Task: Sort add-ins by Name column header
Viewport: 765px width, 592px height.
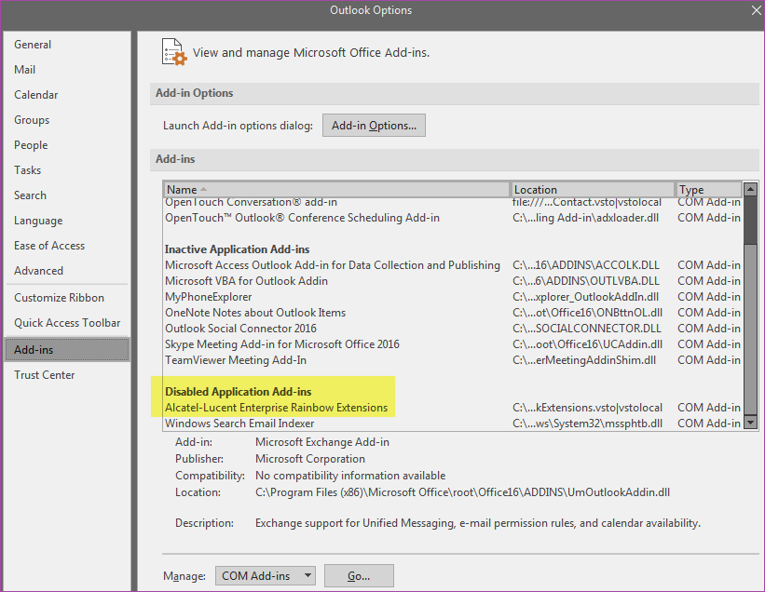Action: point(336,190)
